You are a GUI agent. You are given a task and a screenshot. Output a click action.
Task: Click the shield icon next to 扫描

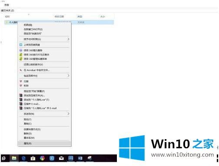(x=21, y=81)
